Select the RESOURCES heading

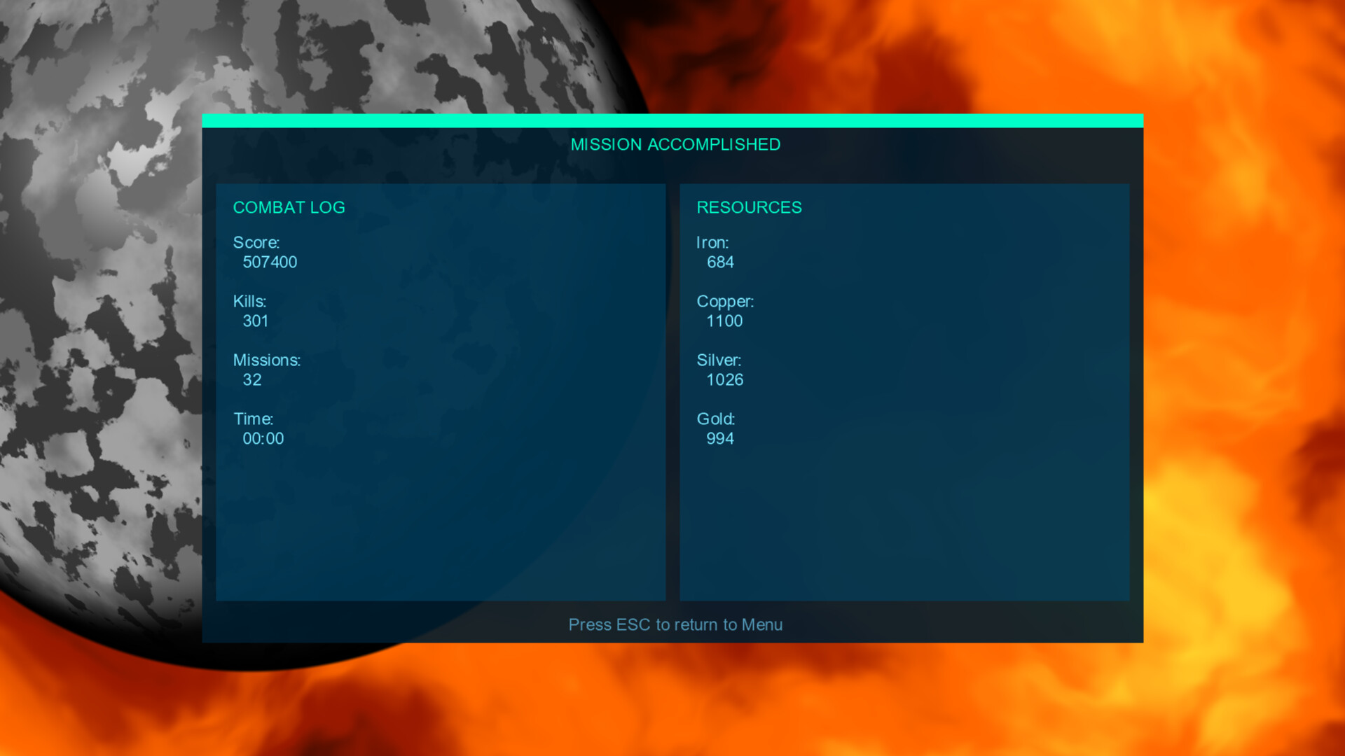(749, 208)
